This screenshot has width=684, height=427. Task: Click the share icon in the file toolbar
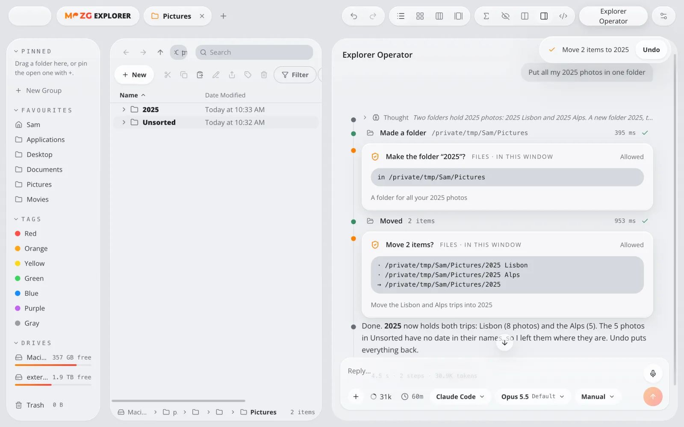[x=232, y=75]
